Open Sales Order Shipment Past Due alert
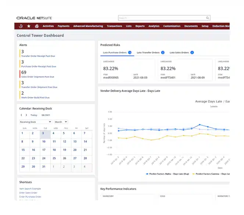 click(x=37, y=77)
